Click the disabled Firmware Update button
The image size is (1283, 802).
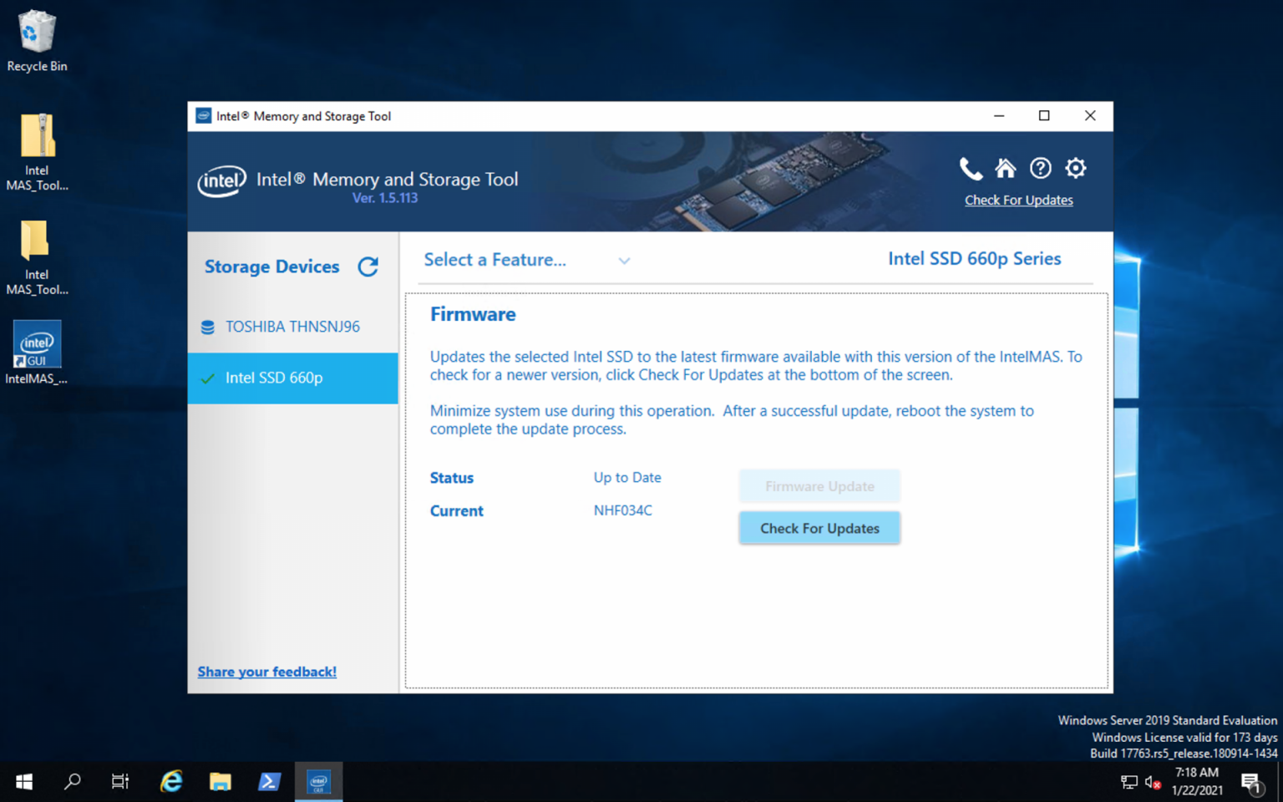(x=819, y=486)
